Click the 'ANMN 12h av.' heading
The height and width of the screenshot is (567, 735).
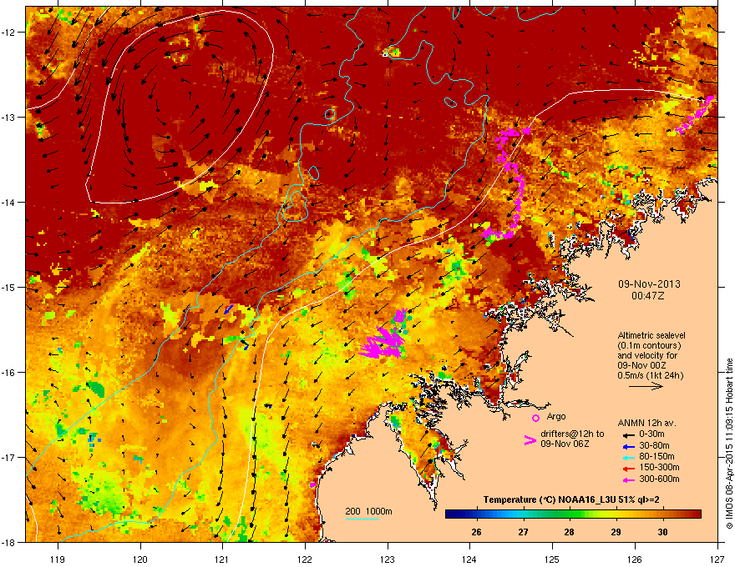coord(646,423)
